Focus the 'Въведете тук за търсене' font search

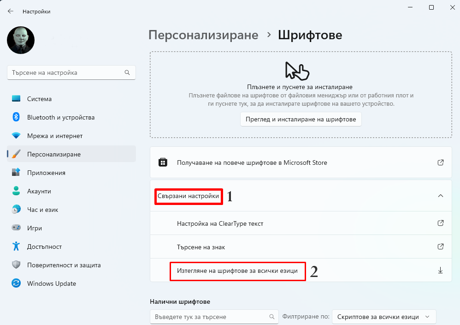[214, 317]
